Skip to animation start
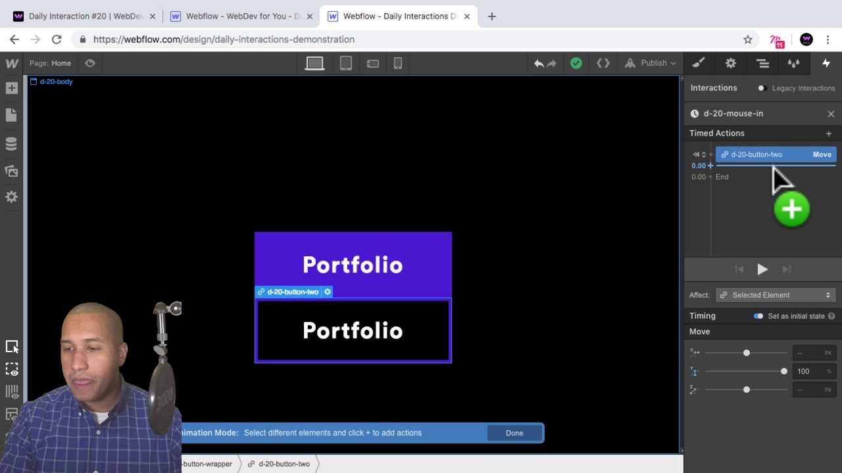Image resolution: width=842 pixels, height=473 pixels. (x=739, y=269)
